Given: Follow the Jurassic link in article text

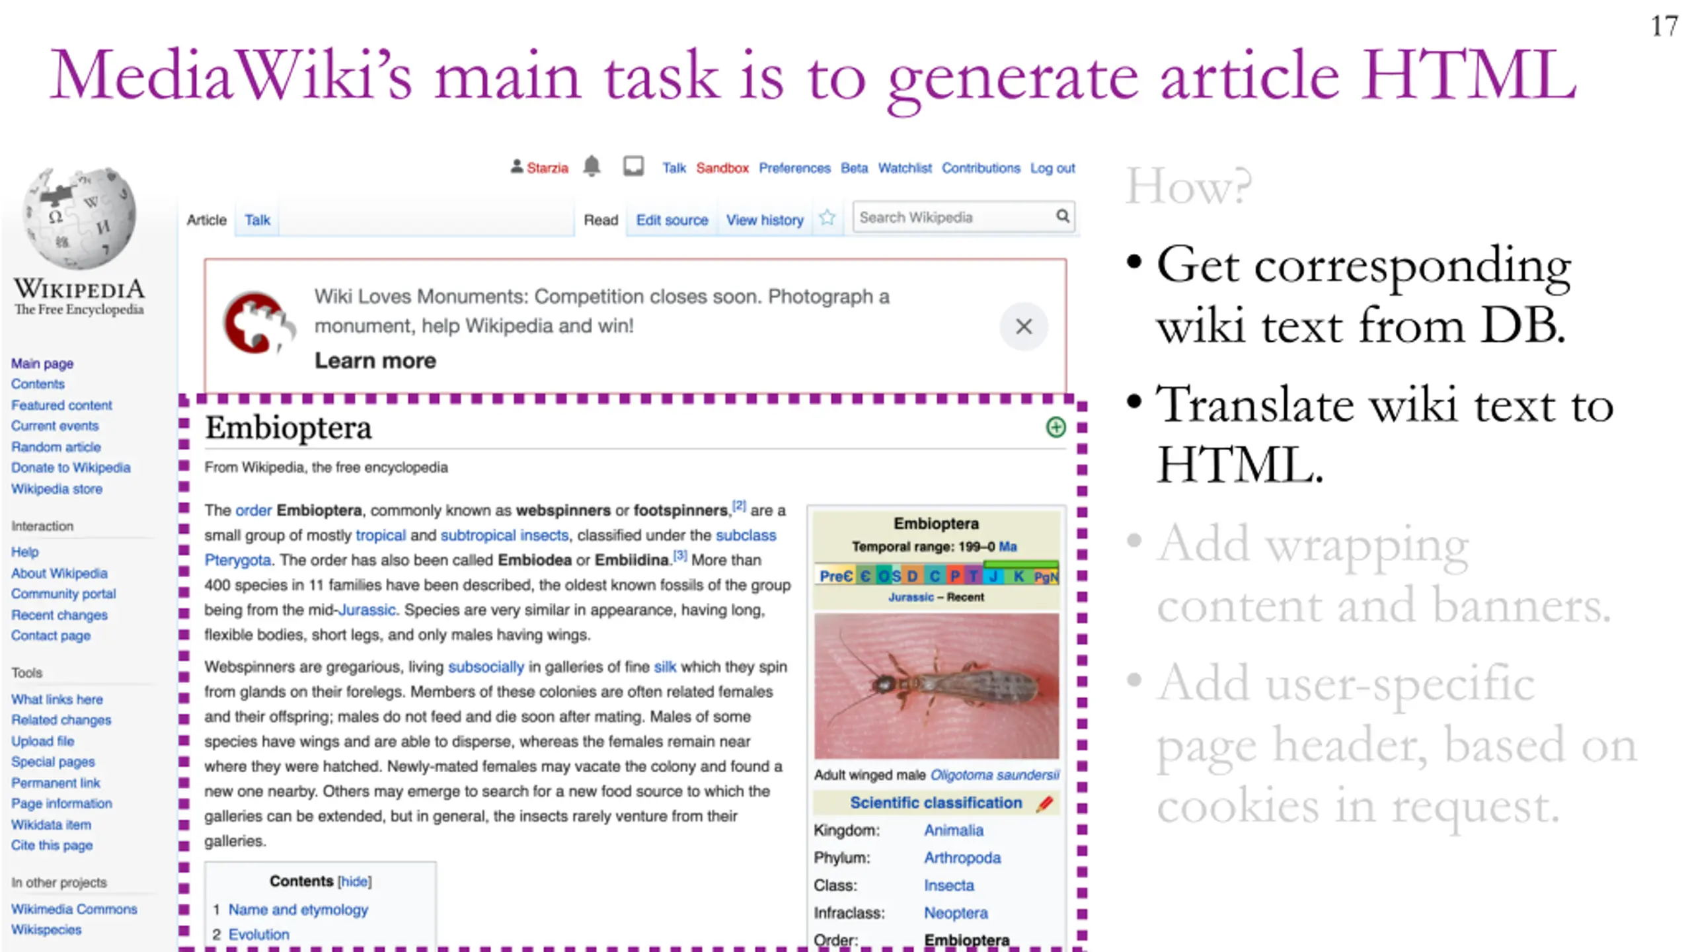Looking at the screenshot, I should pos(367,610).
